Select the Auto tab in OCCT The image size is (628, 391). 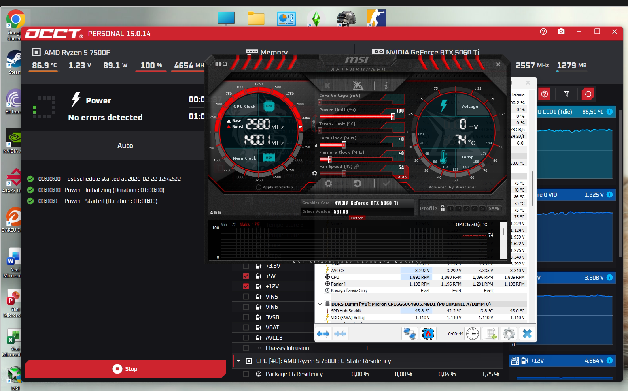coord(125,145)
